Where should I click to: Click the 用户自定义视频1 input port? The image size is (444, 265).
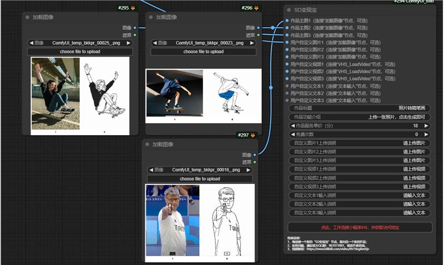click(287, 64)
